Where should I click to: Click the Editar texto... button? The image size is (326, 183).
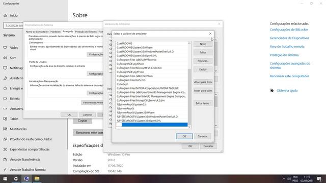pos(203,103)
